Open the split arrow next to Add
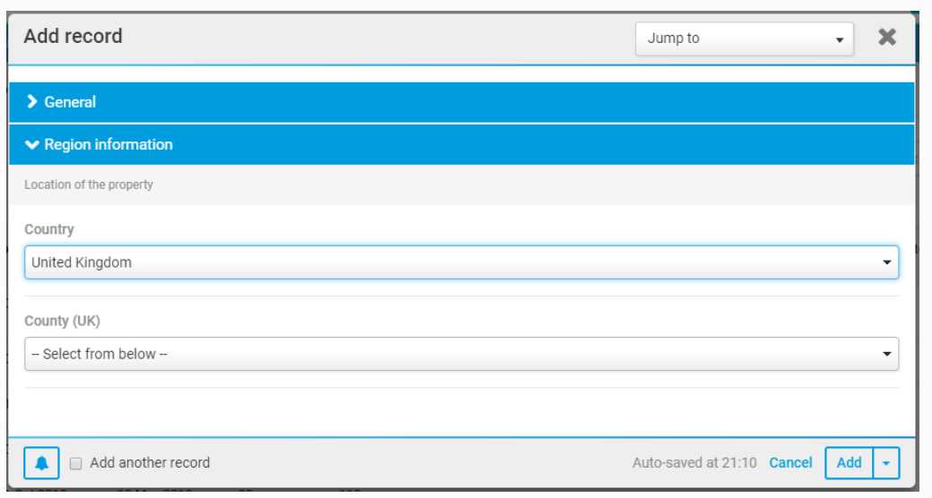The width and height of the screenshot is (932, 498). [x=886, y=463]
